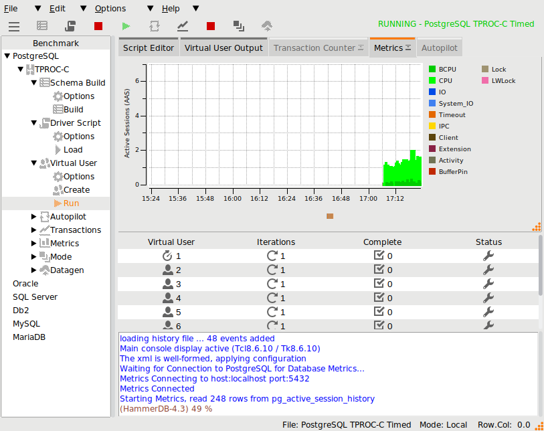
Task: Click the Schema Build grid toolbar icon
Action: pos(42,26)
